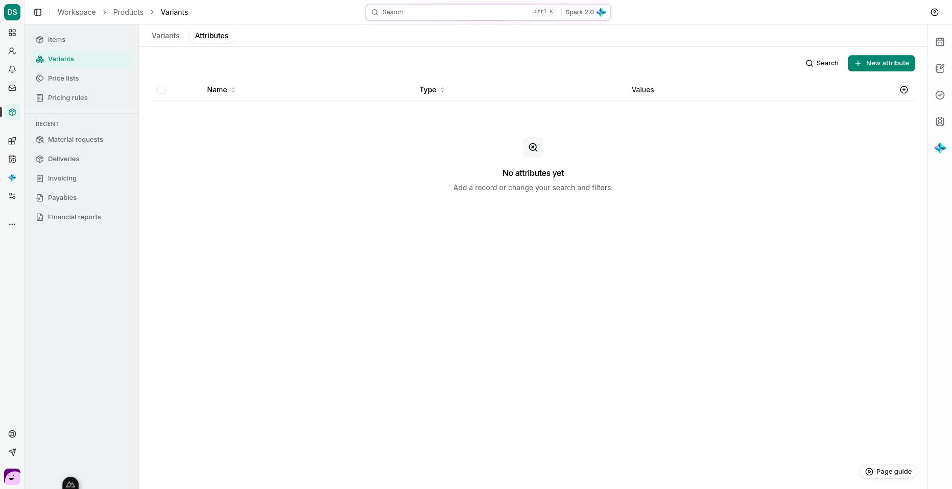Click the send paper plane icon
952x489 pixels.
[x=12, y=452]
